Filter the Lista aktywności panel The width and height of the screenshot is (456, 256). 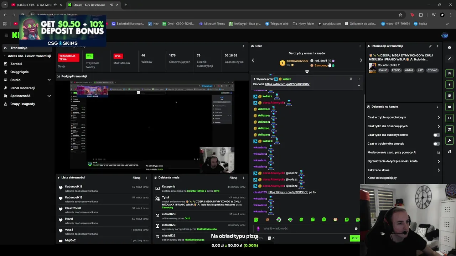[136, 178]
